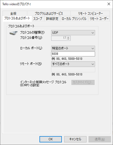Switch to the スコープ tab

(38, 19)
